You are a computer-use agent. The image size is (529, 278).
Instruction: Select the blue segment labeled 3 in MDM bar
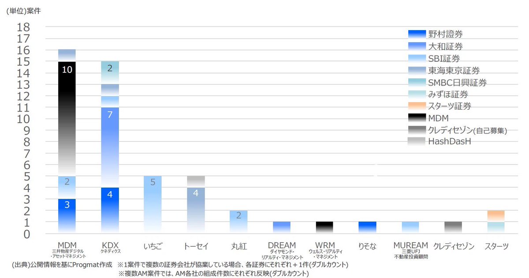click(x=67, y=216)
